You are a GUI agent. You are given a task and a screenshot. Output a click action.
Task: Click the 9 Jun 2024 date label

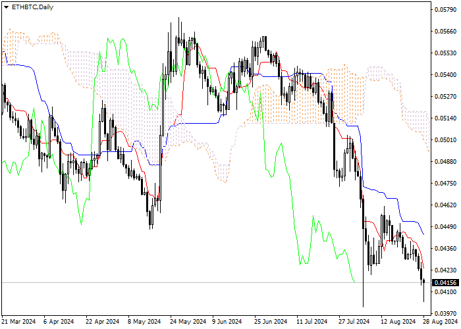(227, 322)
